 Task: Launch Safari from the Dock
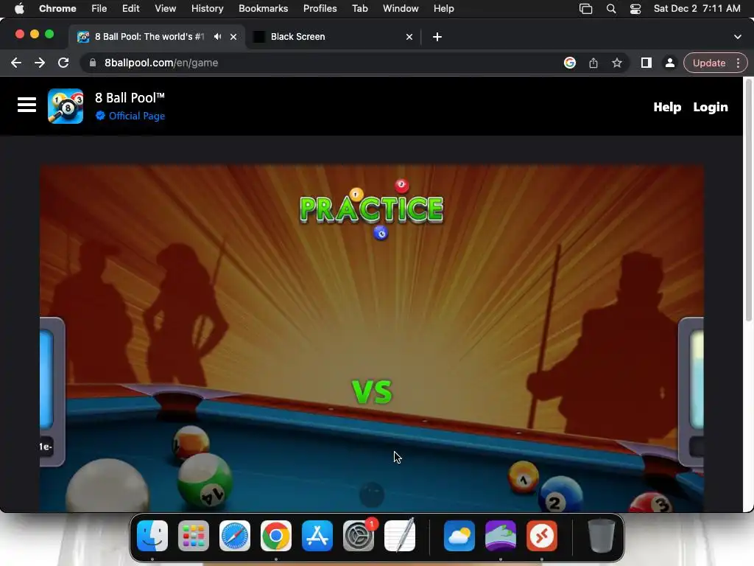click(235, 536)
